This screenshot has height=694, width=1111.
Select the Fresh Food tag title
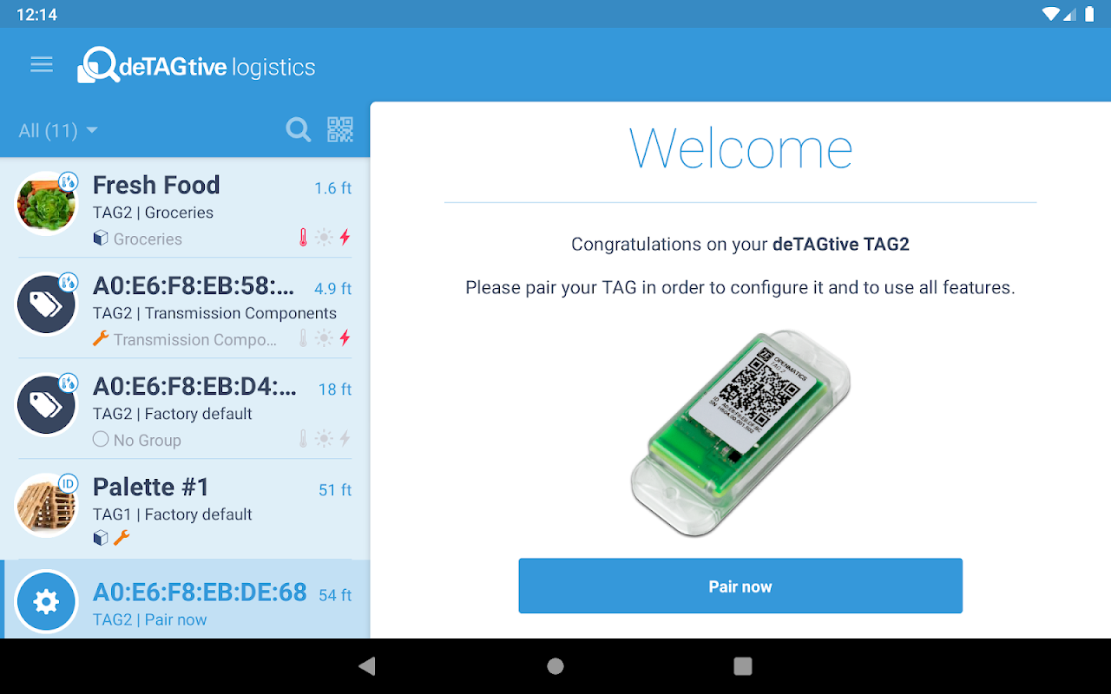tap(156, 185)
